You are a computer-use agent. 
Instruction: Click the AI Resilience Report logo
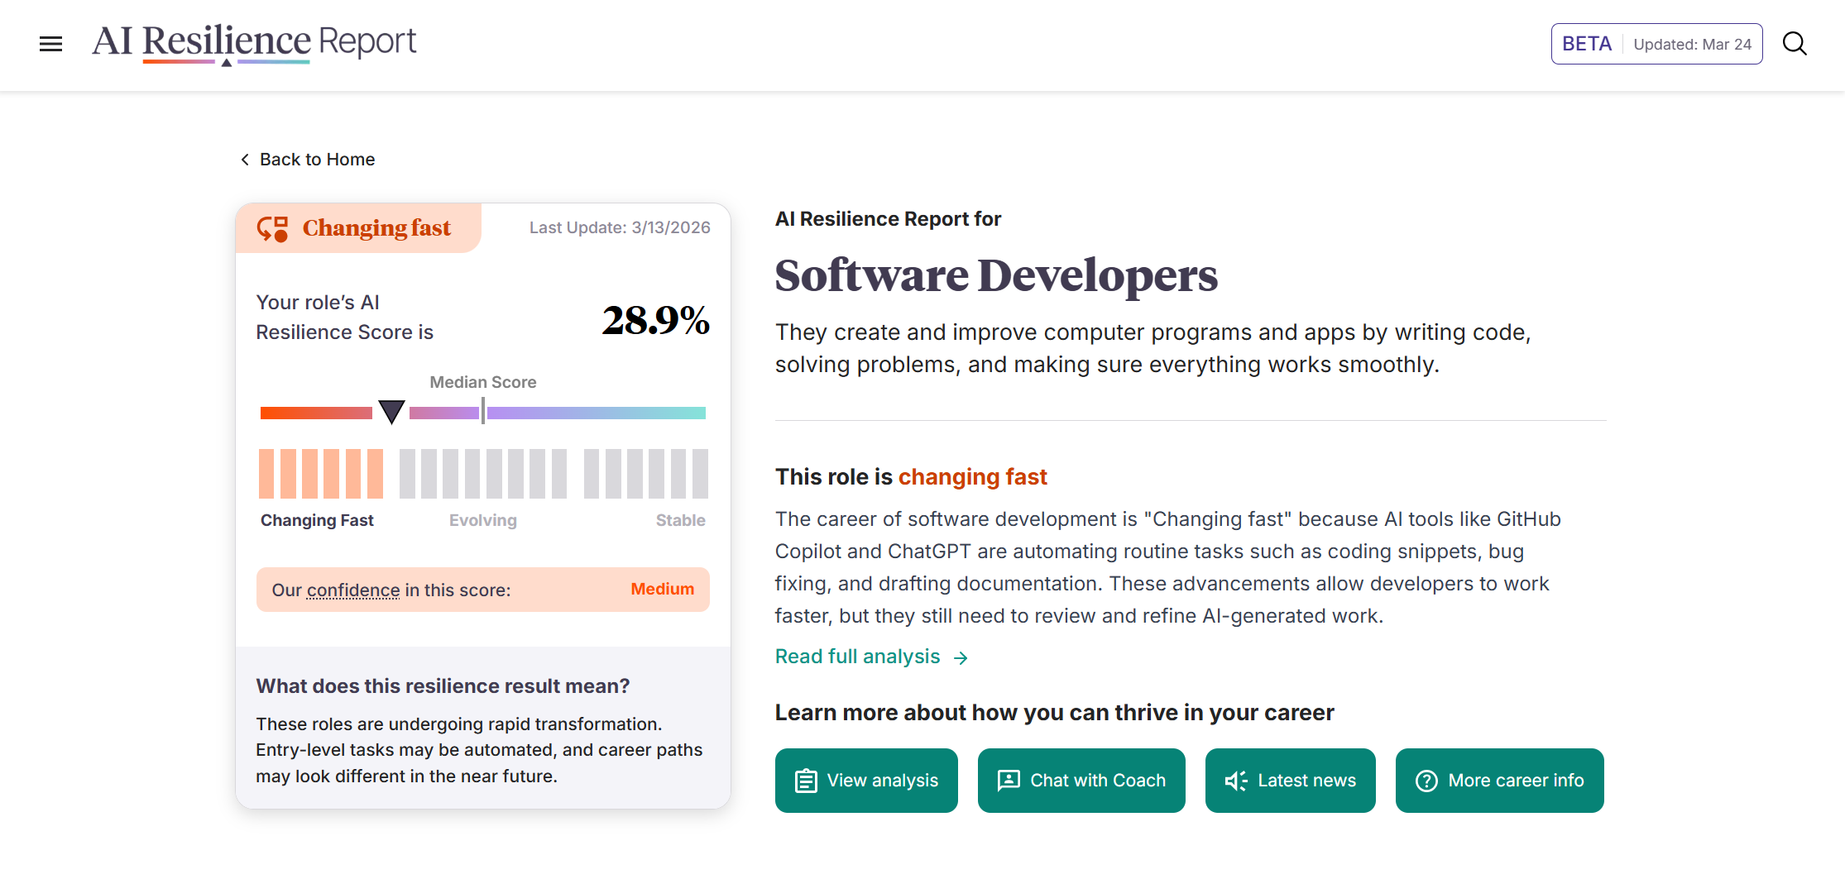[x=254, y=43]
